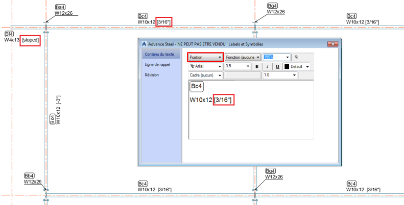Select the Bb4 label in the drawing
Screen dimensions: 404x205
click(x=29, y=176)
